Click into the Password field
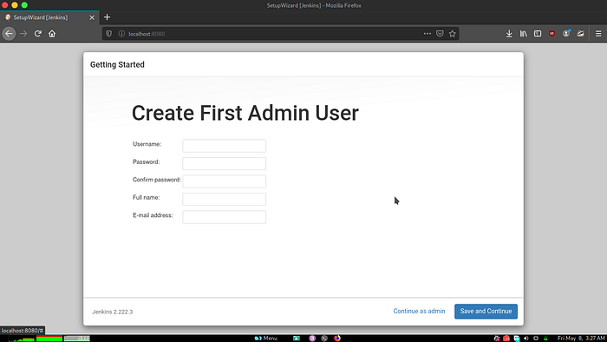Screen dimensions: 607x342 [224, 163]
